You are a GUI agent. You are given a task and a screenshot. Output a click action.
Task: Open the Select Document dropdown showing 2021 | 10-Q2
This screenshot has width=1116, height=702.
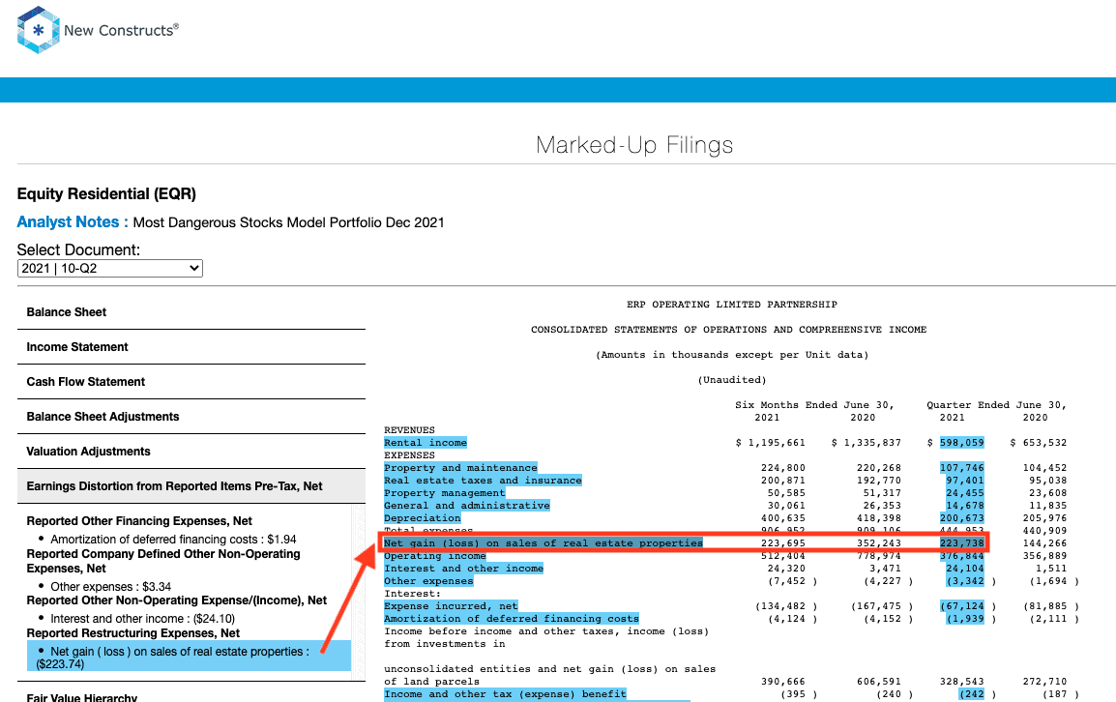[109, 269]
